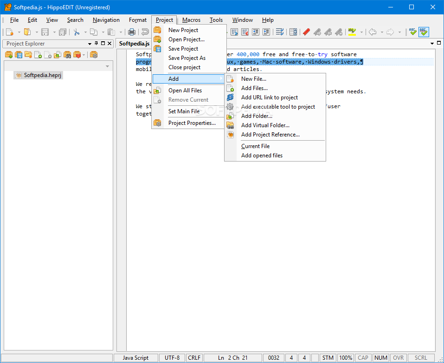Click the favorites heart project icon
The height and width of the screenshot is (363, 444).
click(x=77, y=55)
